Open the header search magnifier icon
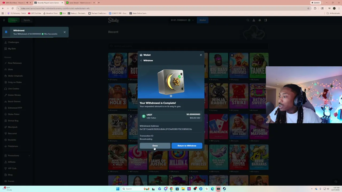 point(248,20)
